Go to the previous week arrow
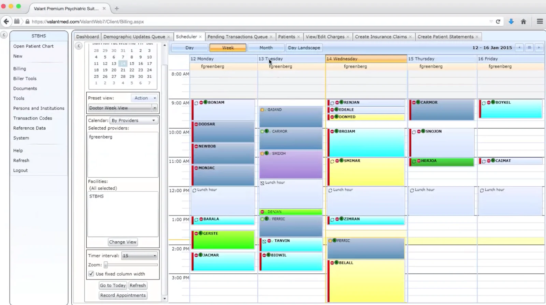The height and width of the screenshot is (305, 546). click(519, 48)
